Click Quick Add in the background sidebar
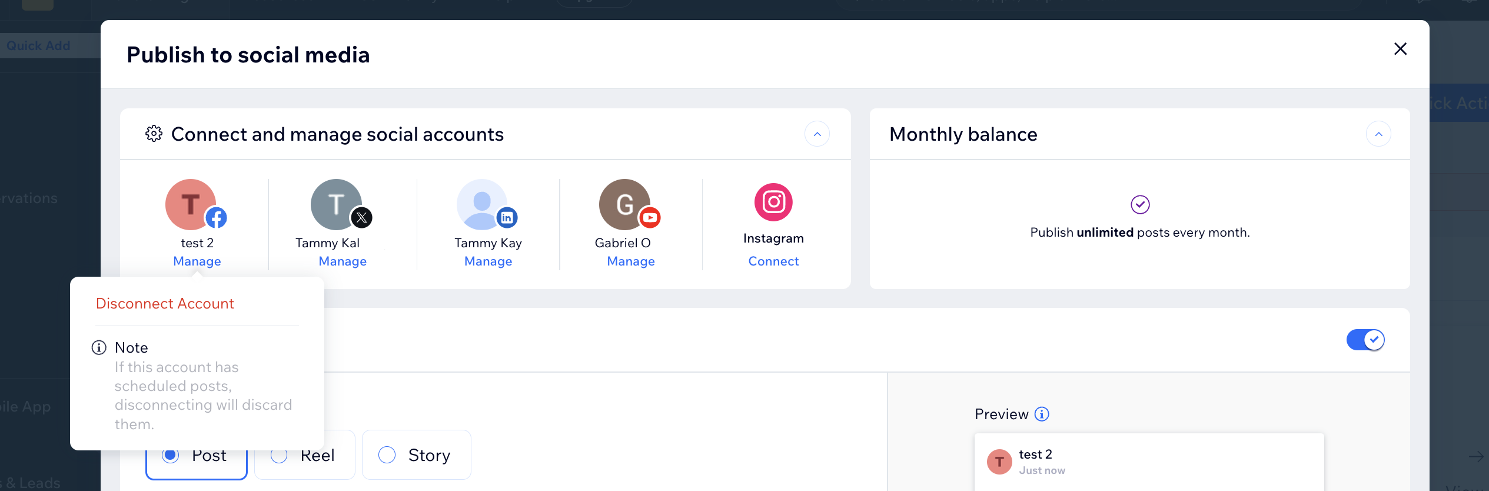This screenshot has height=491, width=1489. [x=38, y=45]
